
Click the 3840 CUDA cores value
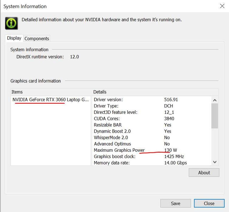pyautogui.click(x=169, y=119)
